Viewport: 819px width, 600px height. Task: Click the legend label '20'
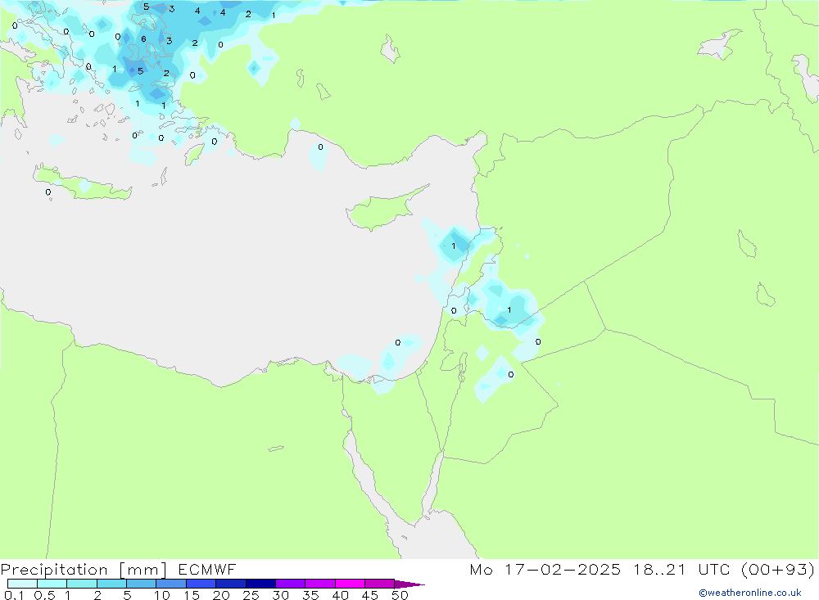tap(221, 595)
